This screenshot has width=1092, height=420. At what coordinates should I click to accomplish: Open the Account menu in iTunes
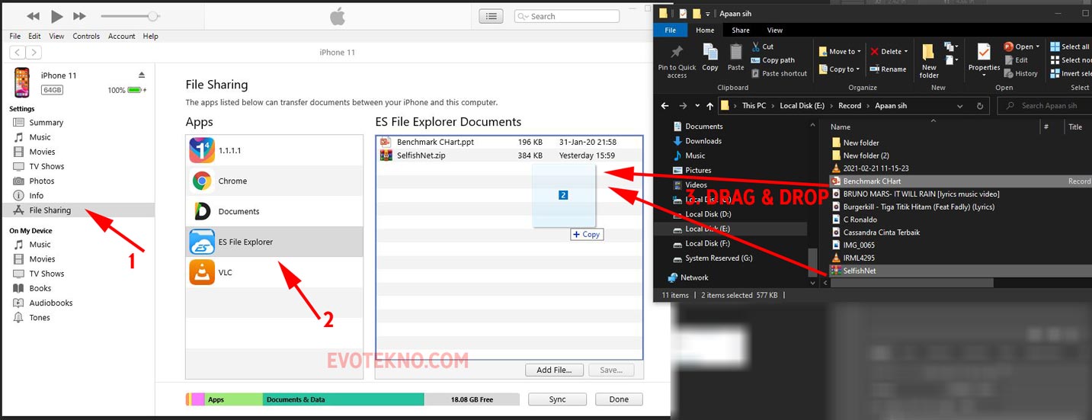[x=121, y=36]
